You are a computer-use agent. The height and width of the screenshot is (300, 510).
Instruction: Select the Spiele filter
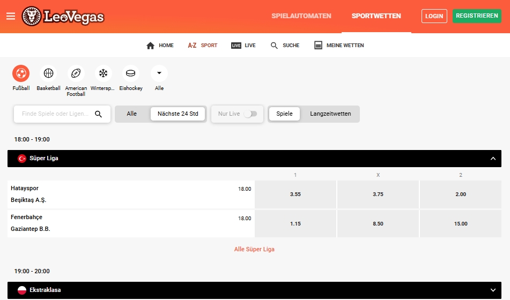tap(285, 114)
